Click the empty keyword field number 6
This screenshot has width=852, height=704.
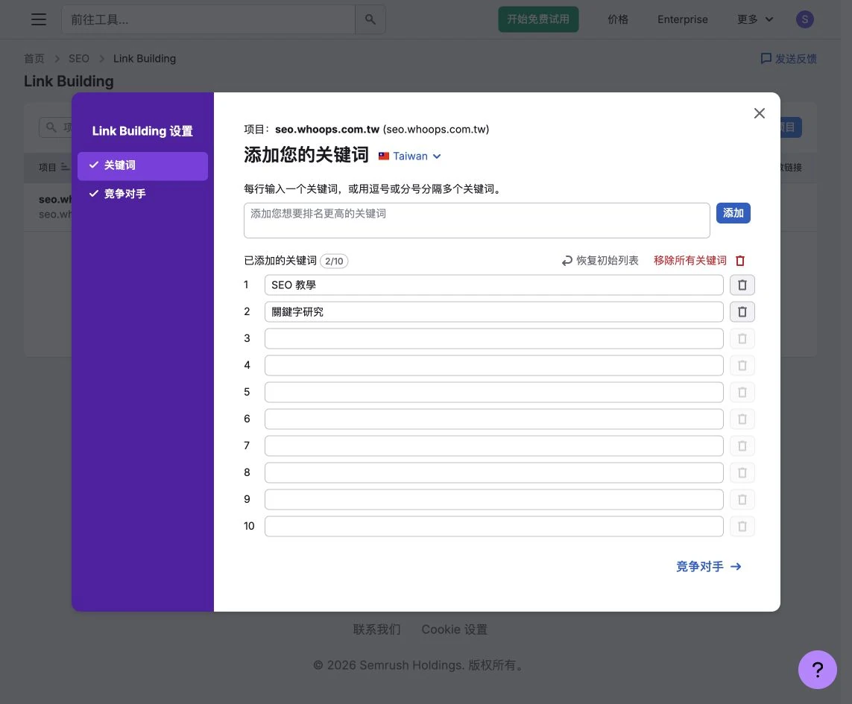point(494,419)
